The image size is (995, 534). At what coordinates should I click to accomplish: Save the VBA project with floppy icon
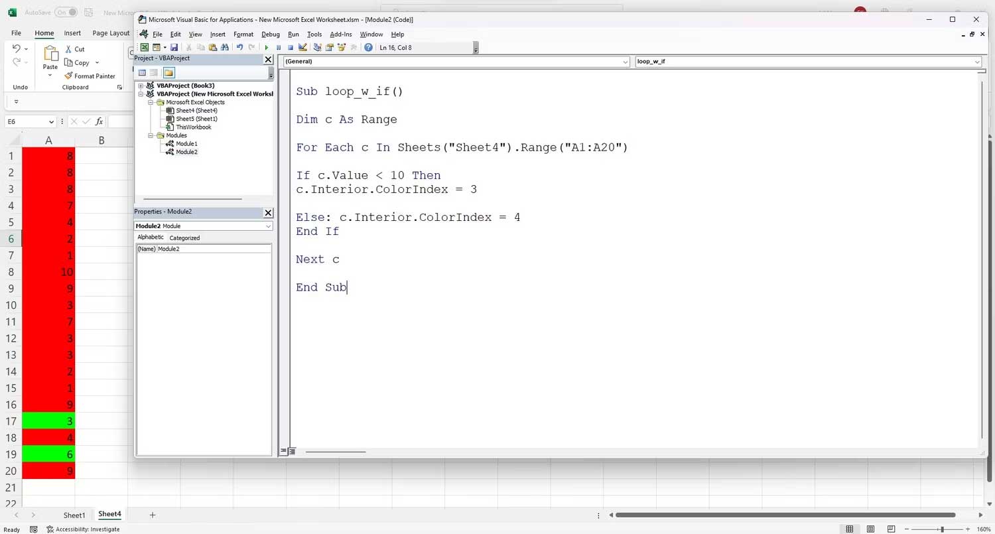[x=174, y=48]
